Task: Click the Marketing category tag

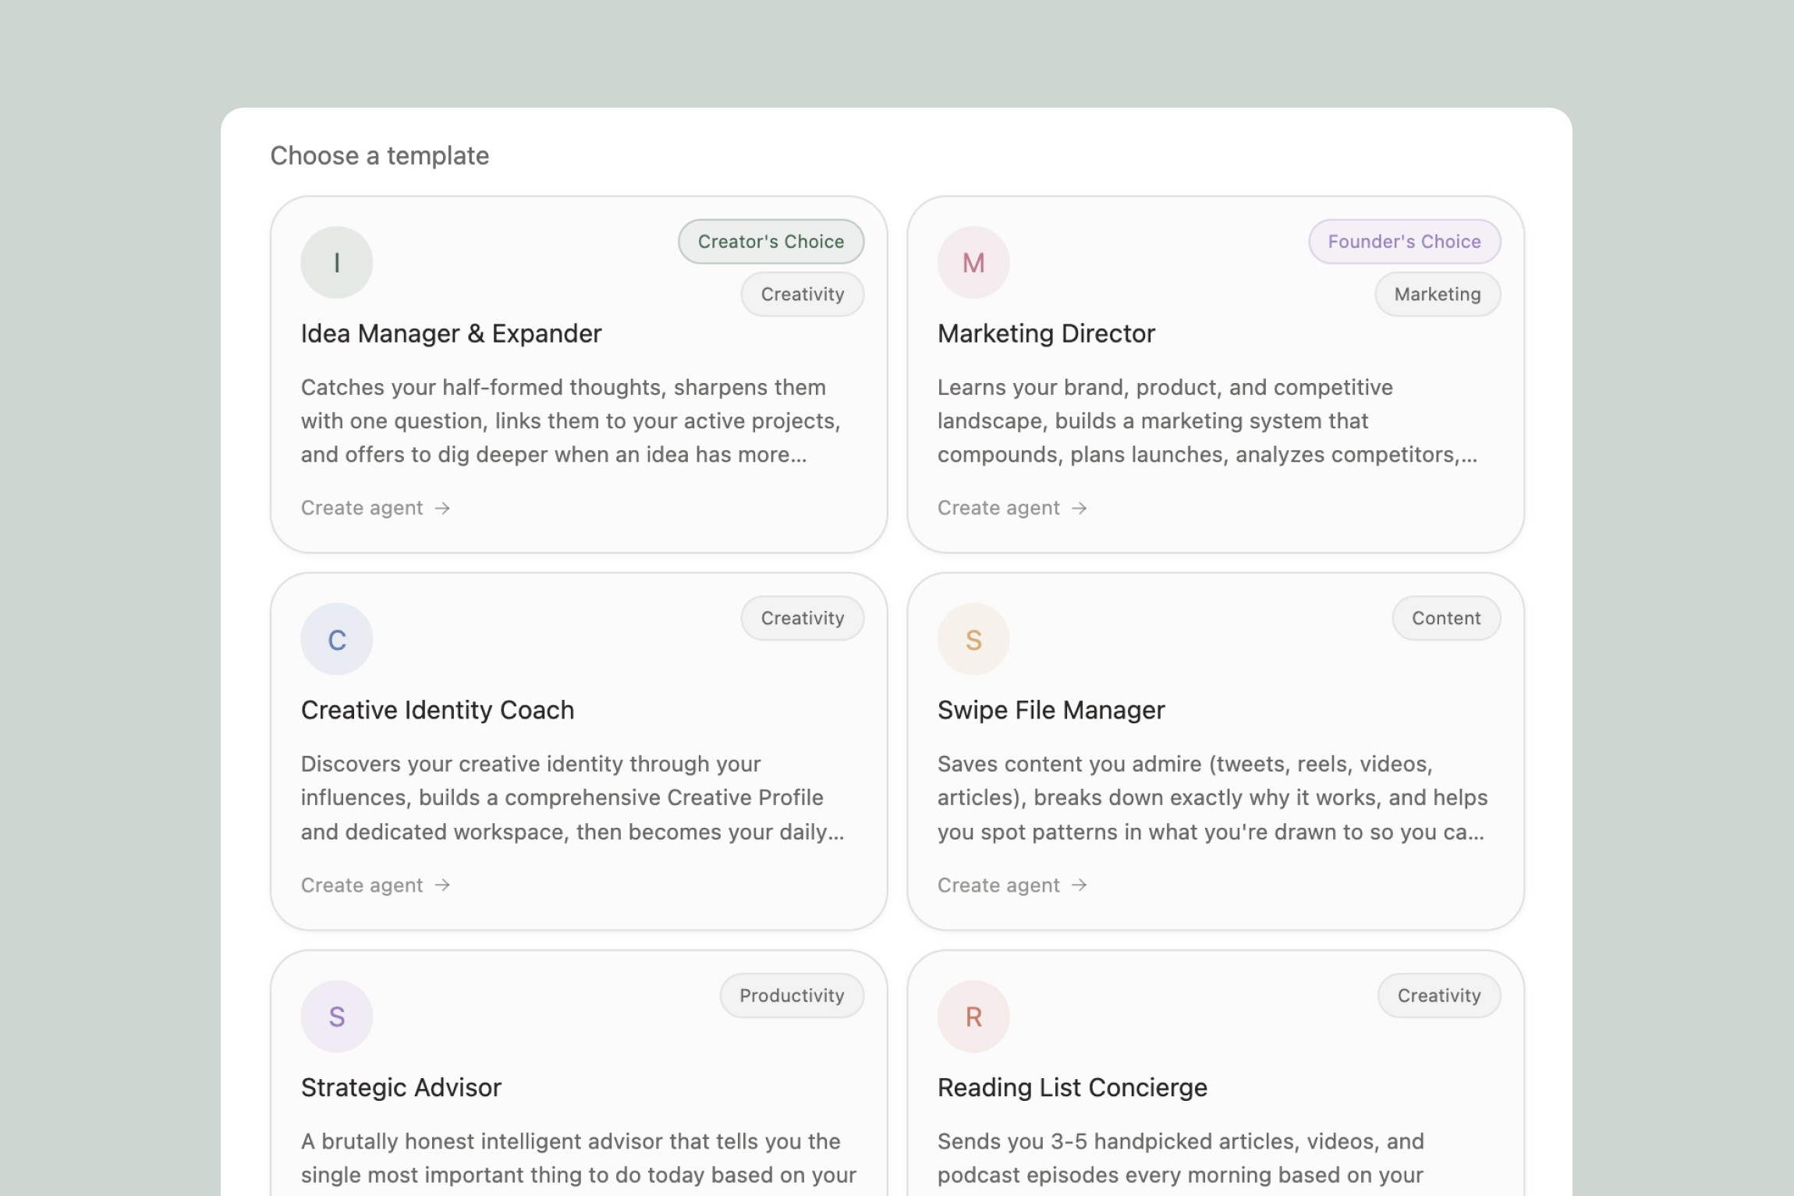Action: (x=1437, y=294)
